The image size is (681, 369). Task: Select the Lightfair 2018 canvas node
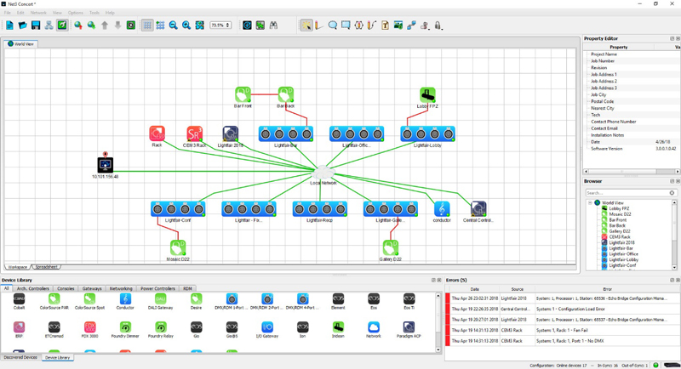(230, 133)
